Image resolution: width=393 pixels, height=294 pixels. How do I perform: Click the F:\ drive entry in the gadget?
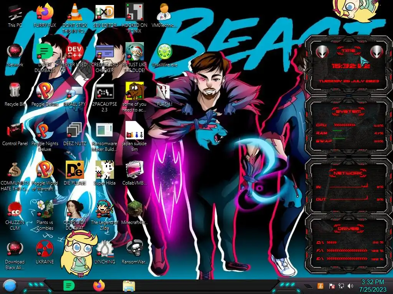tap(350, 250)
